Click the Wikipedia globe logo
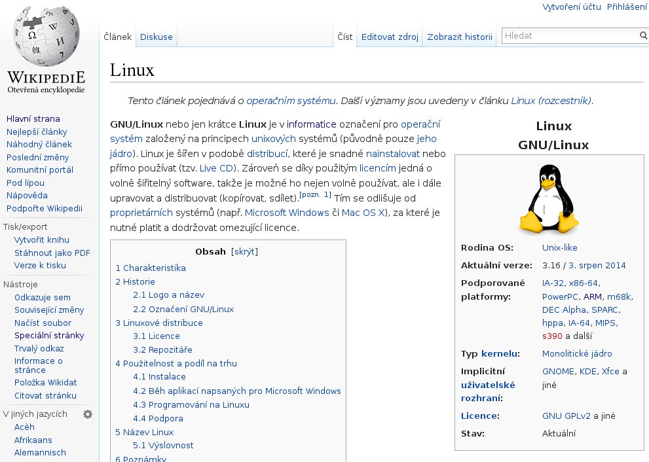Screen dimensions: 649x462 pyautogui.click(x=46, y=35)
